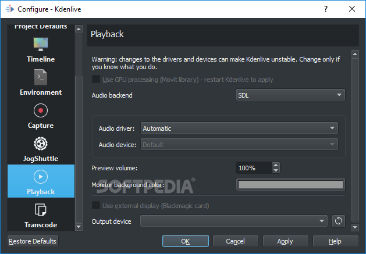
Task: Click the Monitor background color label
Action: point(128,185)
